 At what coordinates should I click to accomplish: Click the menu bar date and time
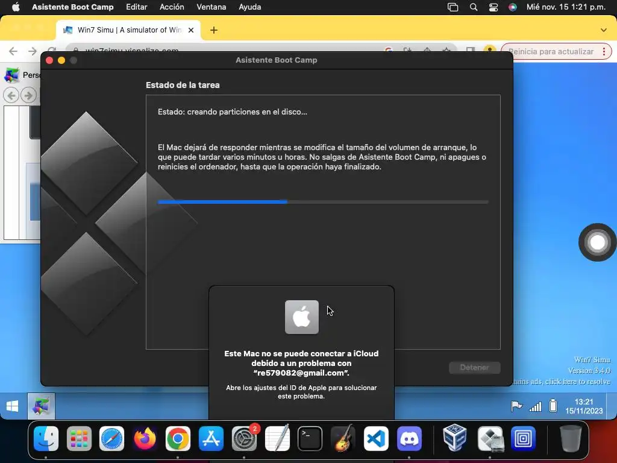click(x=566, y=7)
